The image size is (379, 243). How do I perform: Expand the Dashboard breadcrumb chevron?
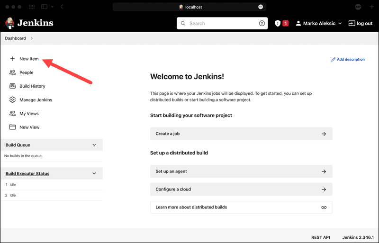pyautogui.click(x=32, y=38)
